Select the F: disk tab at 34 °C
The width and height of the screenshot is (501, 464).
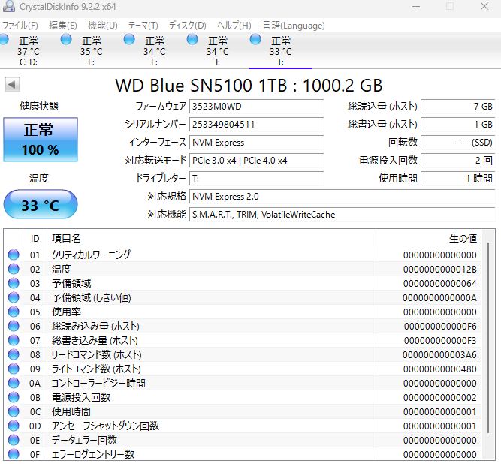154,50
